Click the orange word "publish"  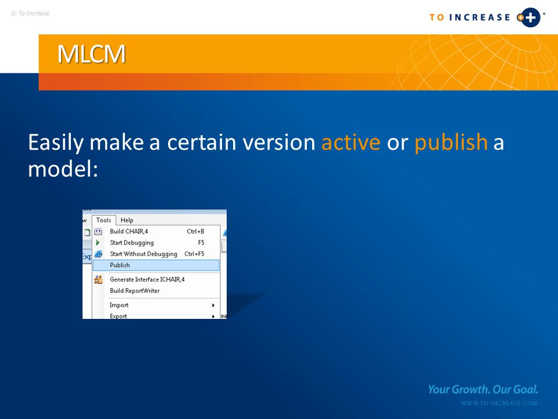click(451, 142)
